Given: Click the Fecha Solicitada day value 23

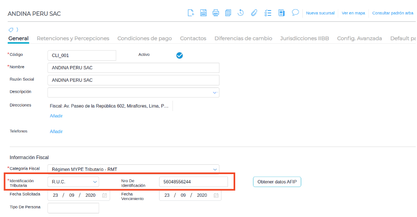Looking at the screenshot, I should coord(55,195).
